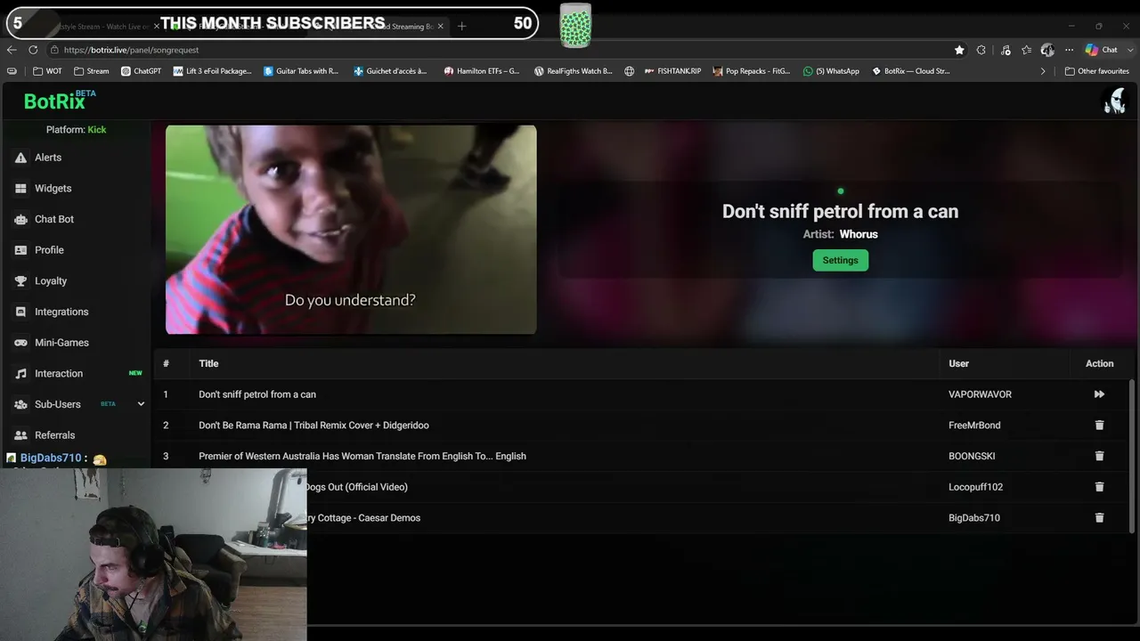Delete Locopuff102's song request
1140x641 pixels.
[x=1099, y=487]
